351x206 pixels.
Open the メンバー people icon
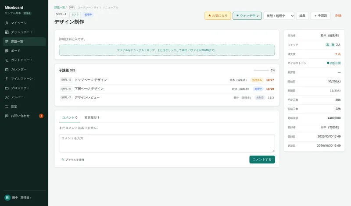coord(7,97)
